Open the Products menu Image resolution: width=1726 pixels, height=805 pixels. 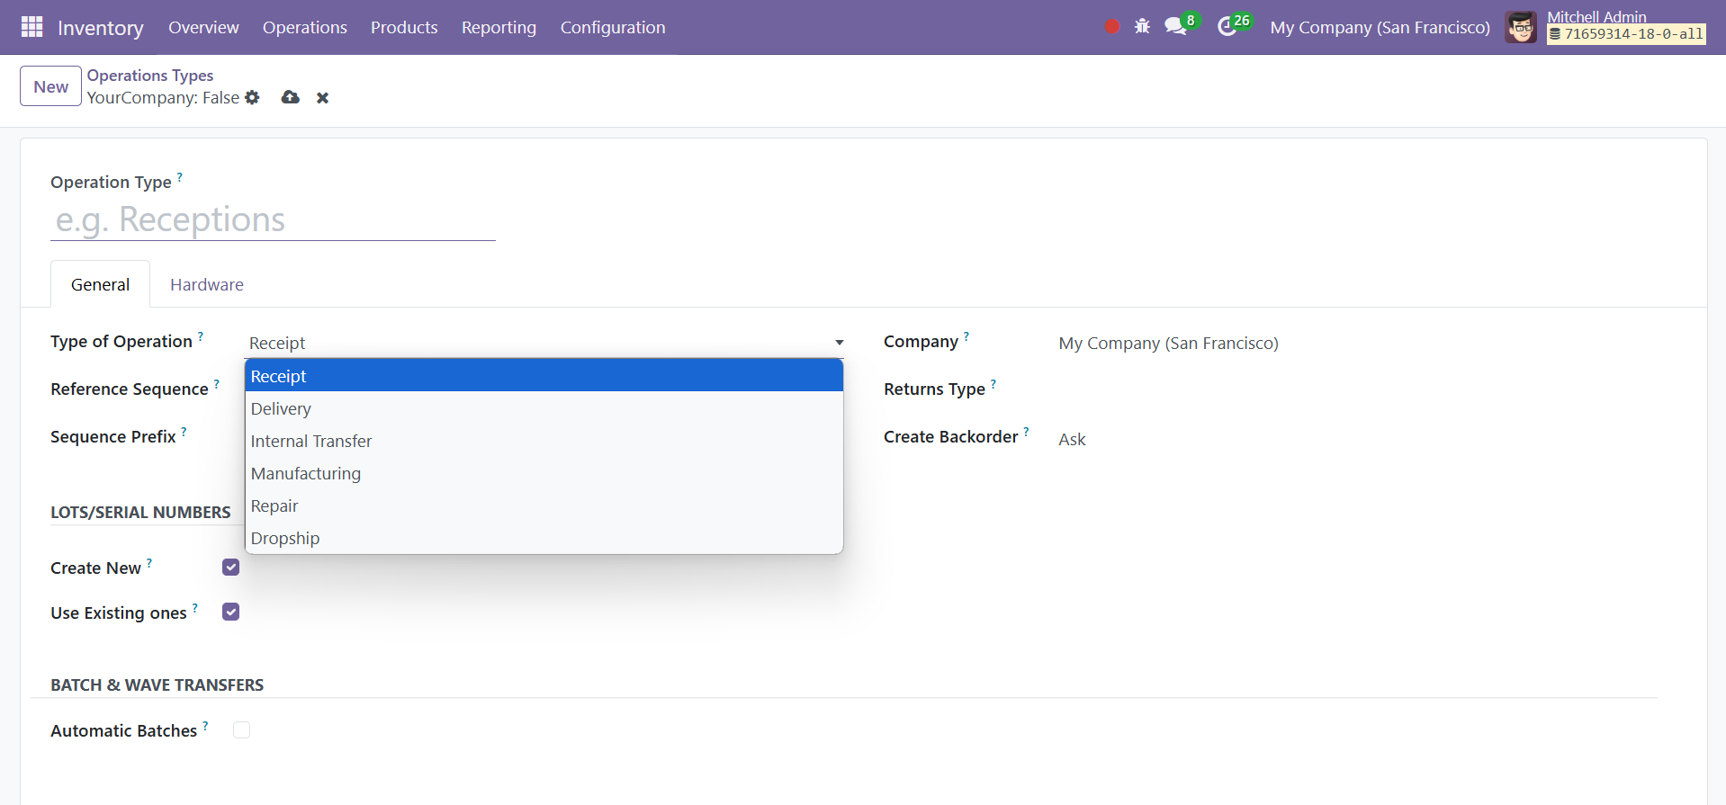click(x=404, y=27)
